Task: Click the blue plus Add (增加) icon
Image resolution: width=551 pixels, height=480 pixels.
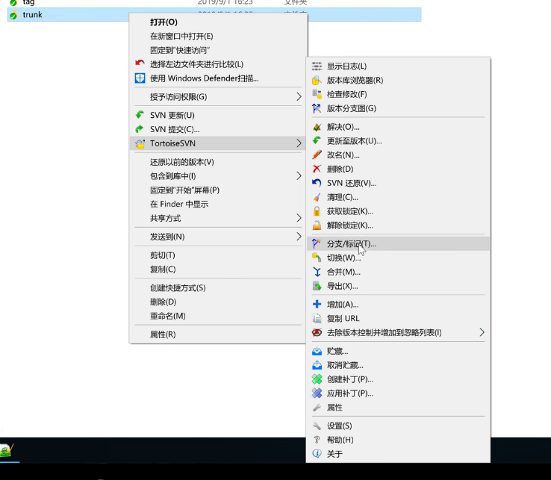Action: [317, 305]
